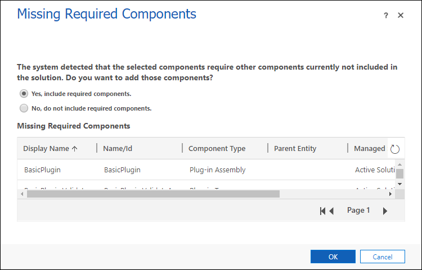Select "No, do not include required components"
The image size is (422, 270).
(24, 108)
